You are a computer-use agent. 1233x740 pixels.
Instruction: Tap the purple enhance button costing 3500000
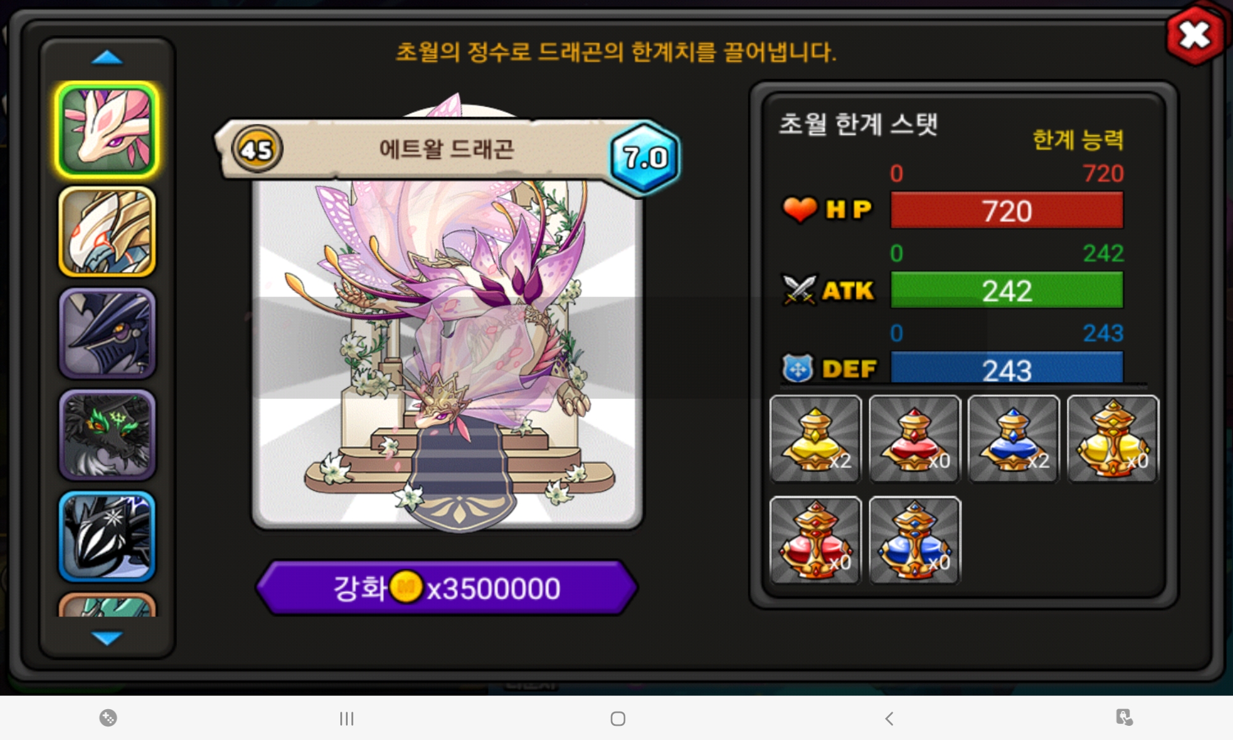(447, 588)
